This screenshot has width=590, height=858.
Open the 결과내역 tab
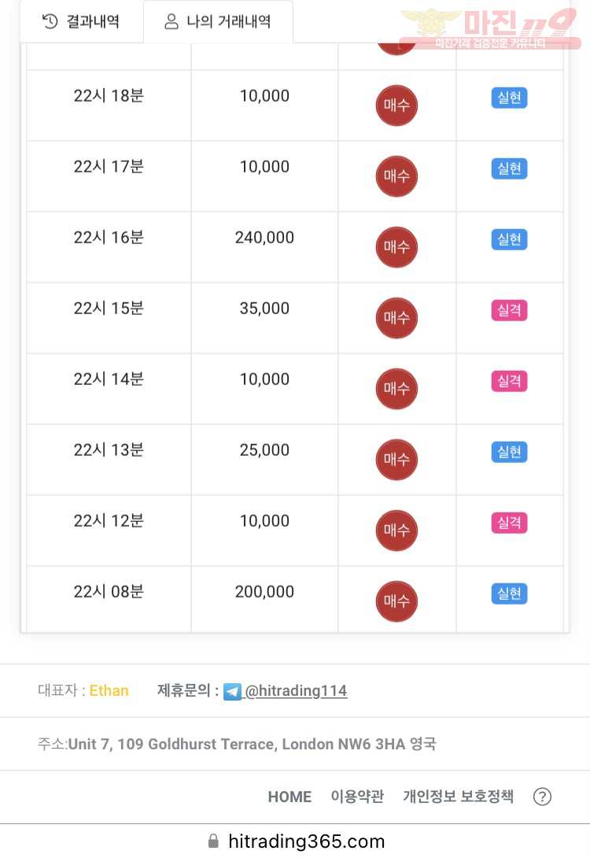82,22
